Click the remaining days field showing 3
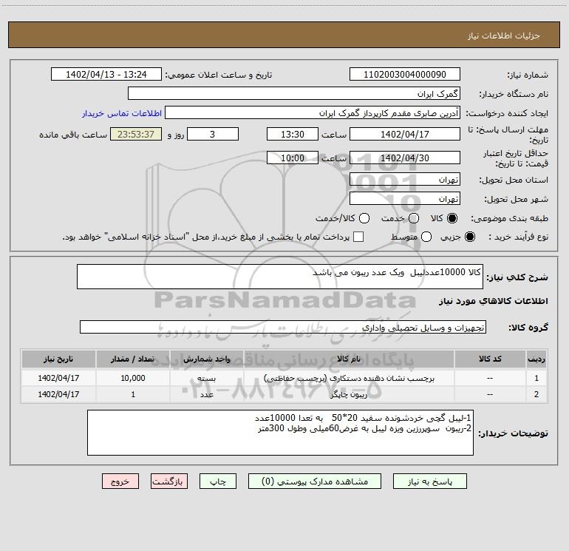The image size is (569, 551). click(x=213, y=134)
